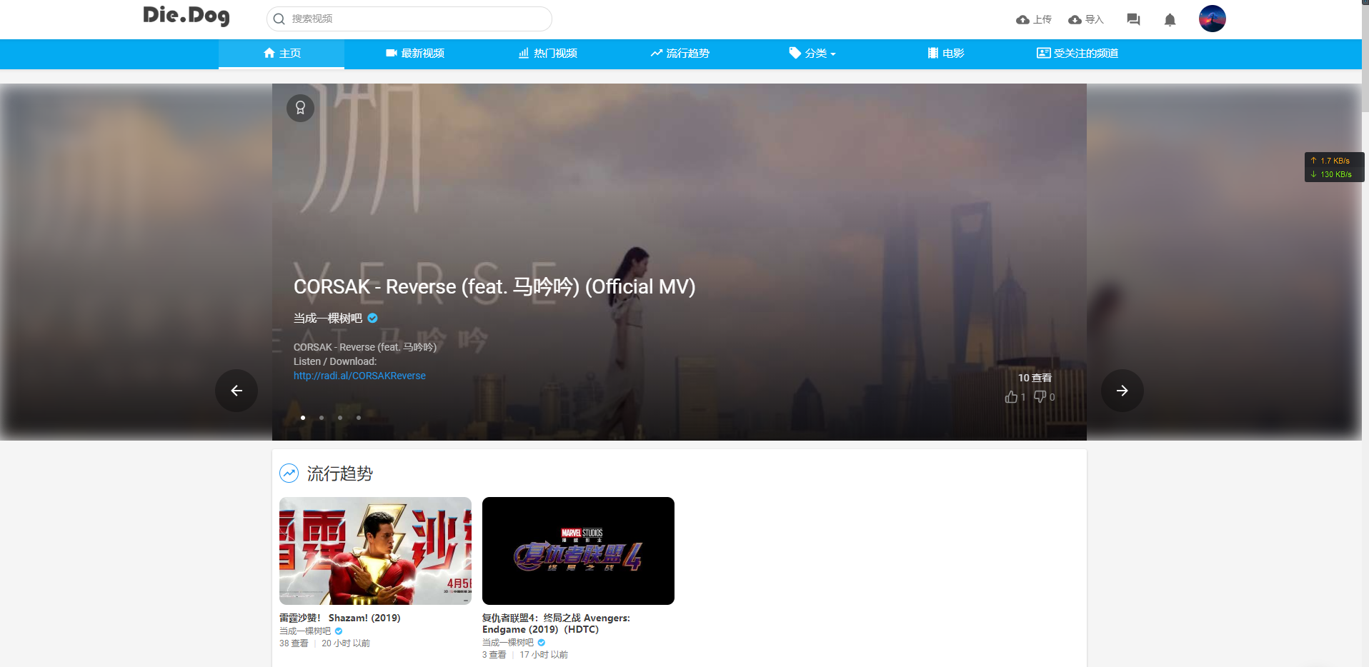The width and height of the screenshot is (1369, 667).
Task: Go to the previous featured slide arrow
Action: [237, 391]
